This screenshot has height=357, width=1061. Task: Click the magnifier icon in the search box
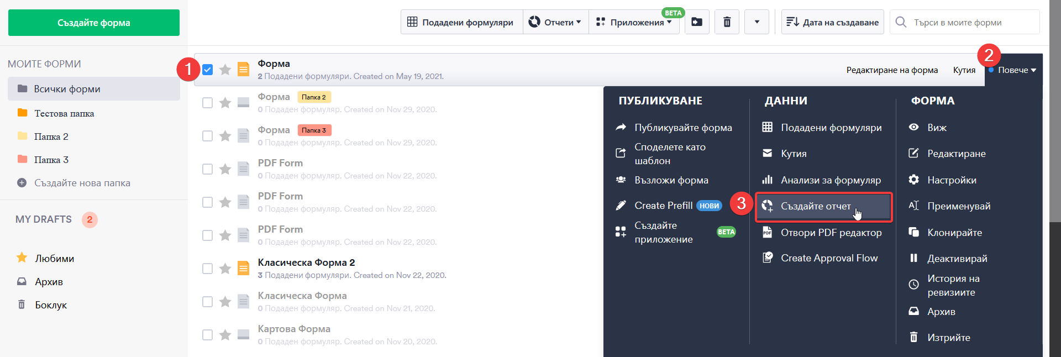click(901, 22)
